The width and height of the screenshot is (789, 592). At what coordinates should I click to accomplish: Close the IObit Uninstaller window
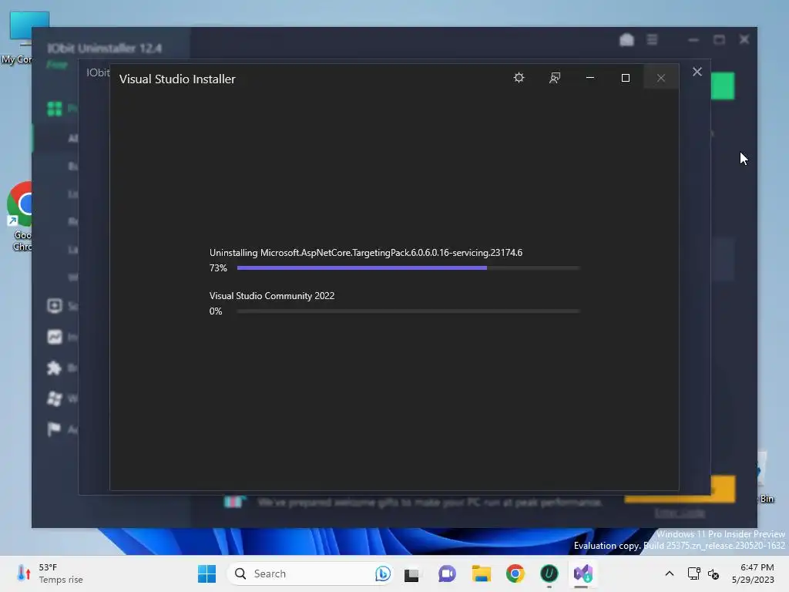(744, 39)
